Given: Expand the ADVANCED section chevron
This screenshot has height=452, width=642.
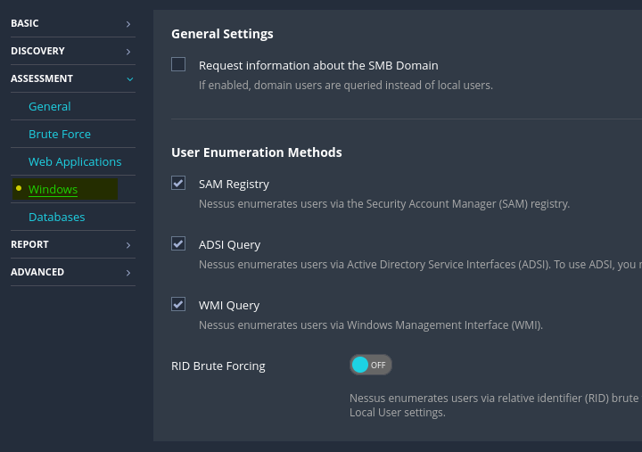Looking at the screenshot, I should click(x=128, y=273).
